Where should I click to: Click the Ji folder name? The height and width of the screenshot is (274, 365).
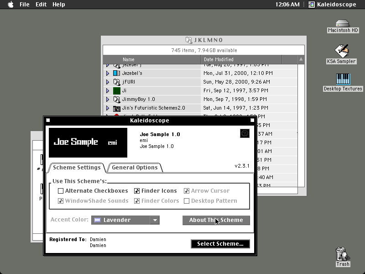(124, 90)
